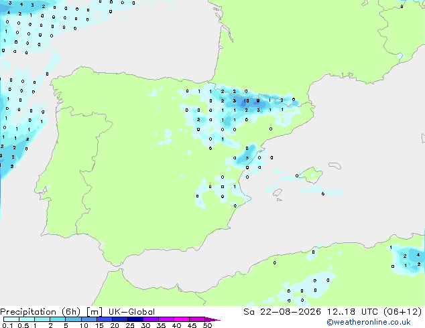425x328 pixels.
Task: Click the legend swatch between 2 and 5
Action: pyautogui.click(x=58, y=319)
